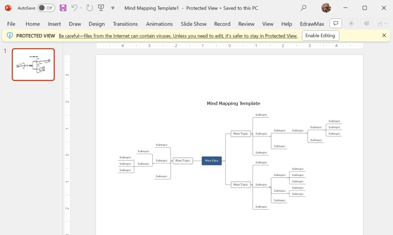Toggle the AutoSave switch

pos(46,8)
